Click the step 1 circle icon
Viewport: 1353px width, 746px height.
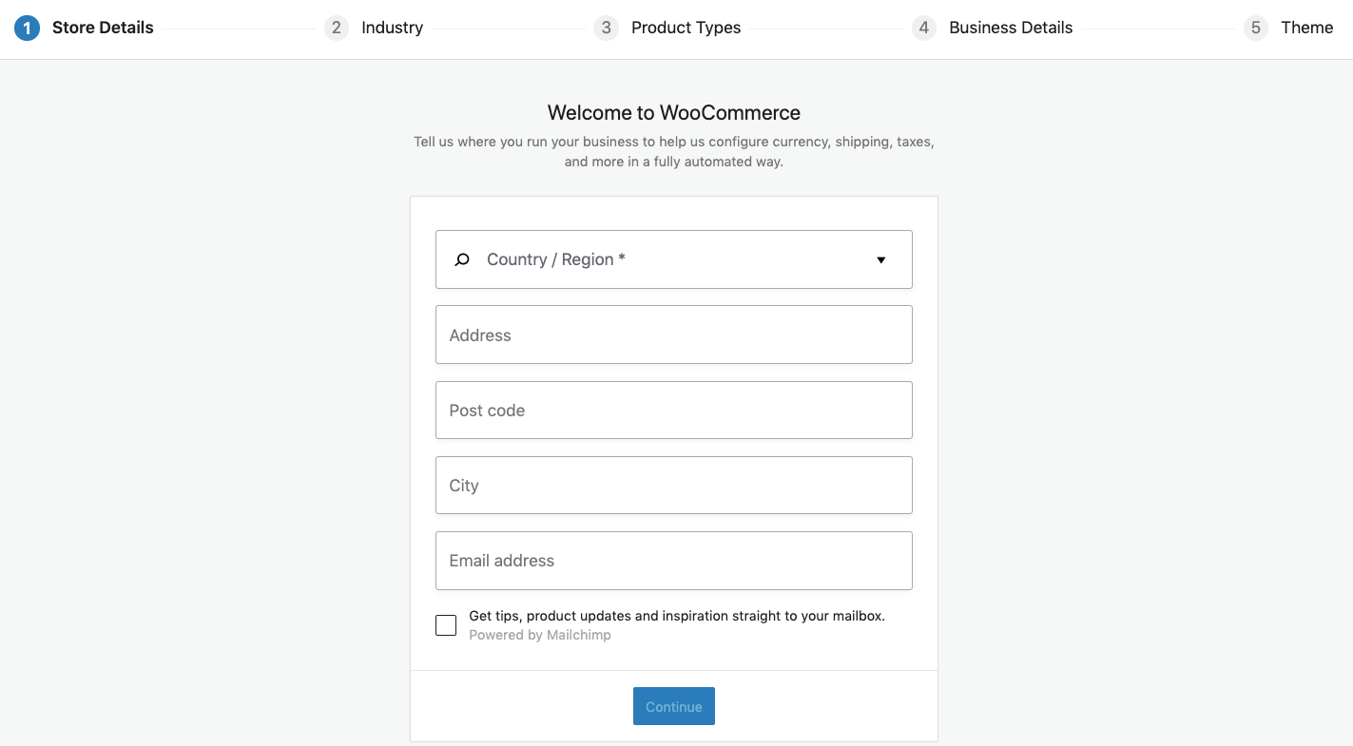pos(27,28)
